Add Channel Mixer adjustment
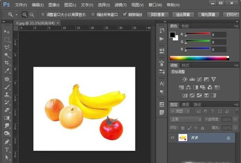 (210, 87)
